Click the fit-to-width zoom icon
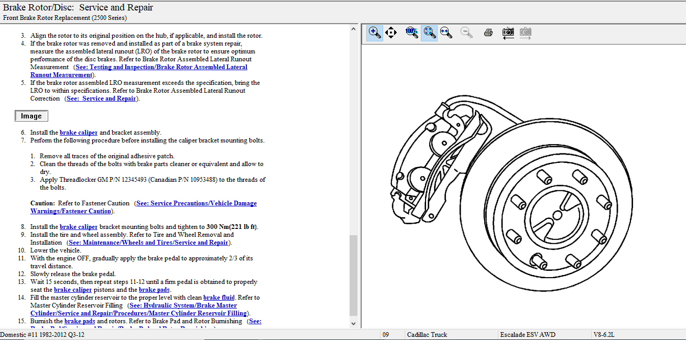The image size is (686, 340). [447, 32]
